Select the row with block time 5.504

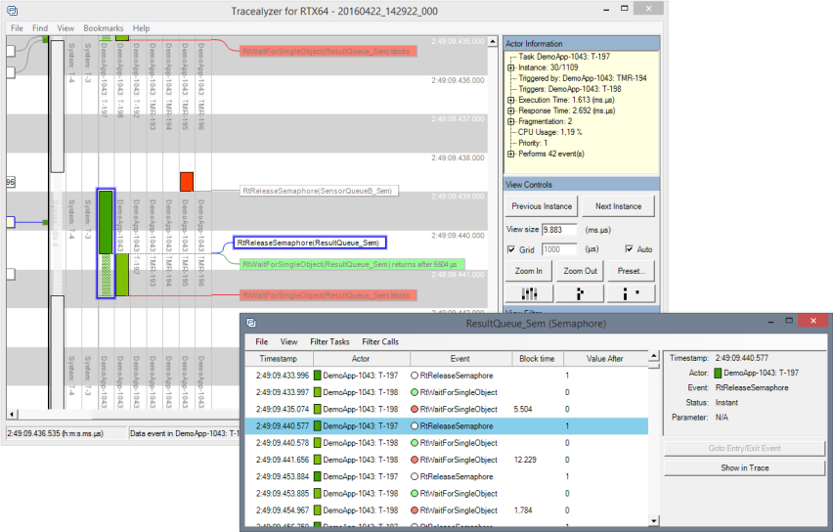[x=446, y=409]
